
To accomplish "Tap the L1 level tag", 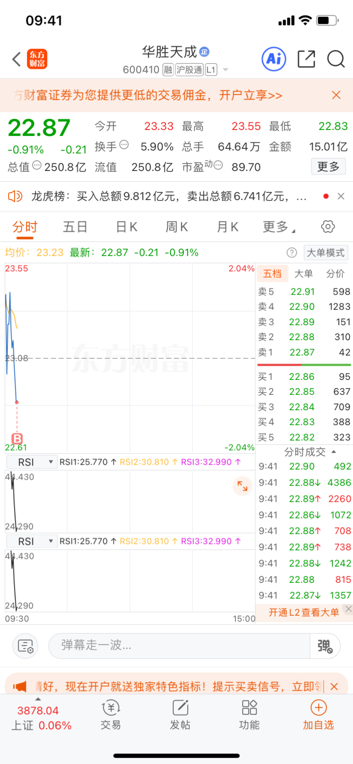I will pyautogui.click(x=211, y=69).
